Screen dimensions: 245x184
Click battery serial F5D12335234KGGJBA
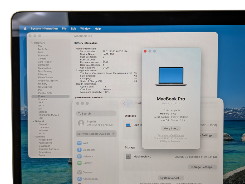coord(115,52)
